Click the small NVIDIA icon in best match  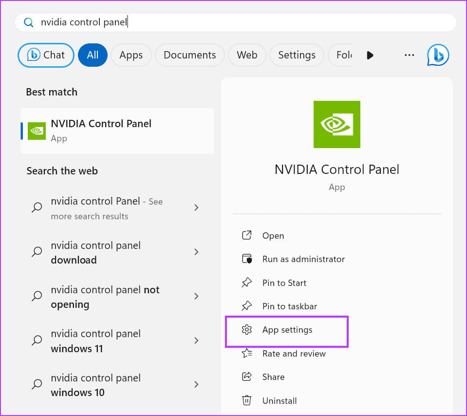pyautogui.click(x=37, y=131)
